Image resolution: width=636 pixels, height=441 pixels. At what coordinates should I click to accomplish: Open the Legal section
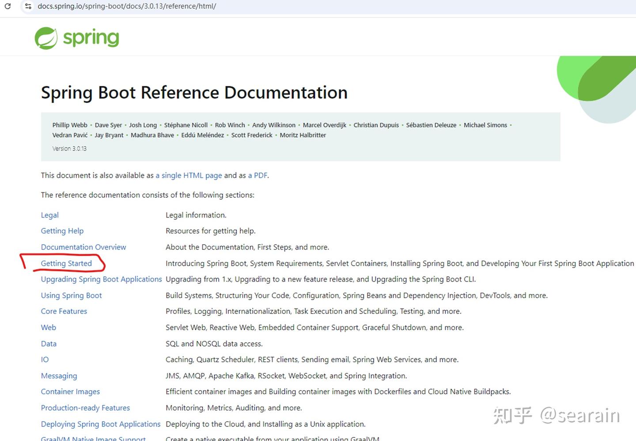click(49, 215)
